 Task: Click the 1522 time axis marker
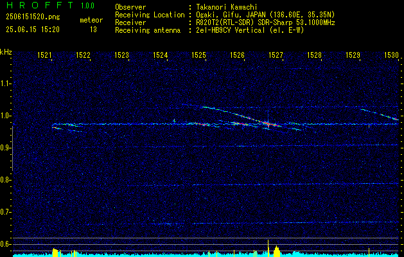click(x=83, y=55)
